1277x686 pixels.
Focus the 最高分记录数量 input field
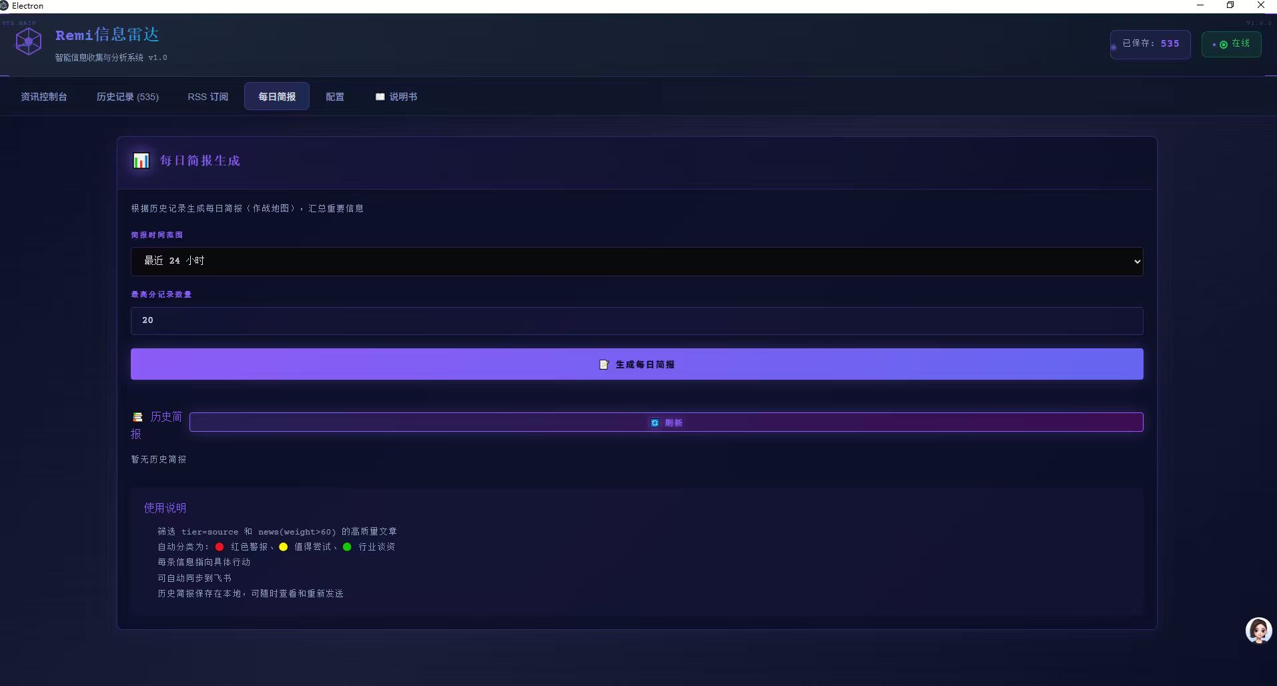[636, 321]
